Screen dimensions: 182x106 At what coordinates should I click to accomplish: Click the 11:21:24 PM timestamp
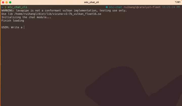pyautogui.click(x=171, y=7)
